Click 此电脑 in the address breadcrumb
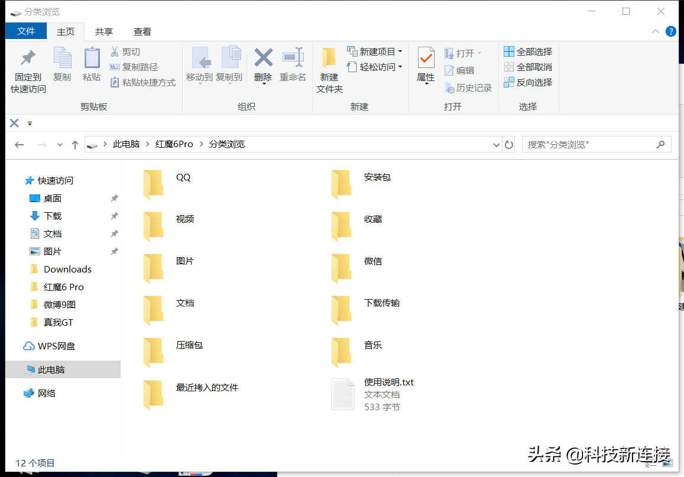684x477 pixels. 126,144
